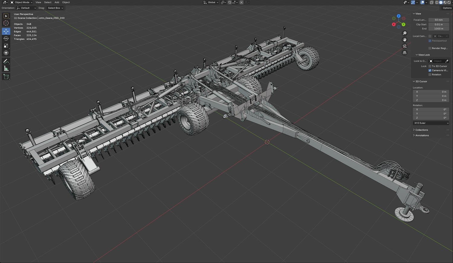Screen dimensions: 453x263
Task: Click the 3D Cursor Location Z field
Action: coord(431,100)
